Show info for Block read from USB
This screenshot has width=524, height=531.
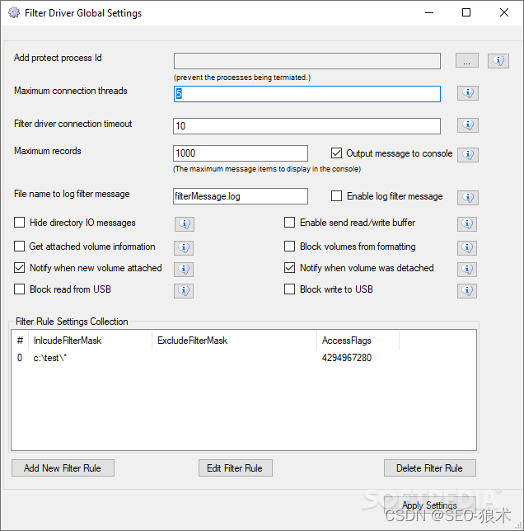coord(184,290)
